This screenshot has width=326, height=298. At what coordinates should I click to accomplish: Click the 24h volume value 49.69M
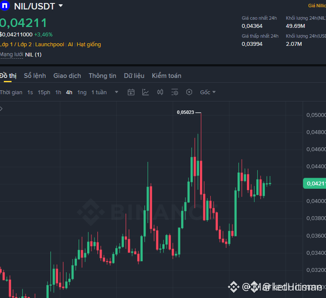[295, 26]
